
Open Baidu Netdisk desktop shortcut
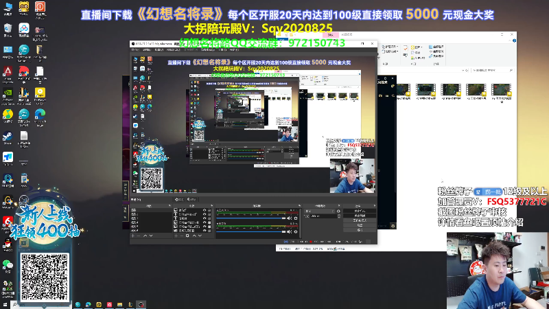24,30
